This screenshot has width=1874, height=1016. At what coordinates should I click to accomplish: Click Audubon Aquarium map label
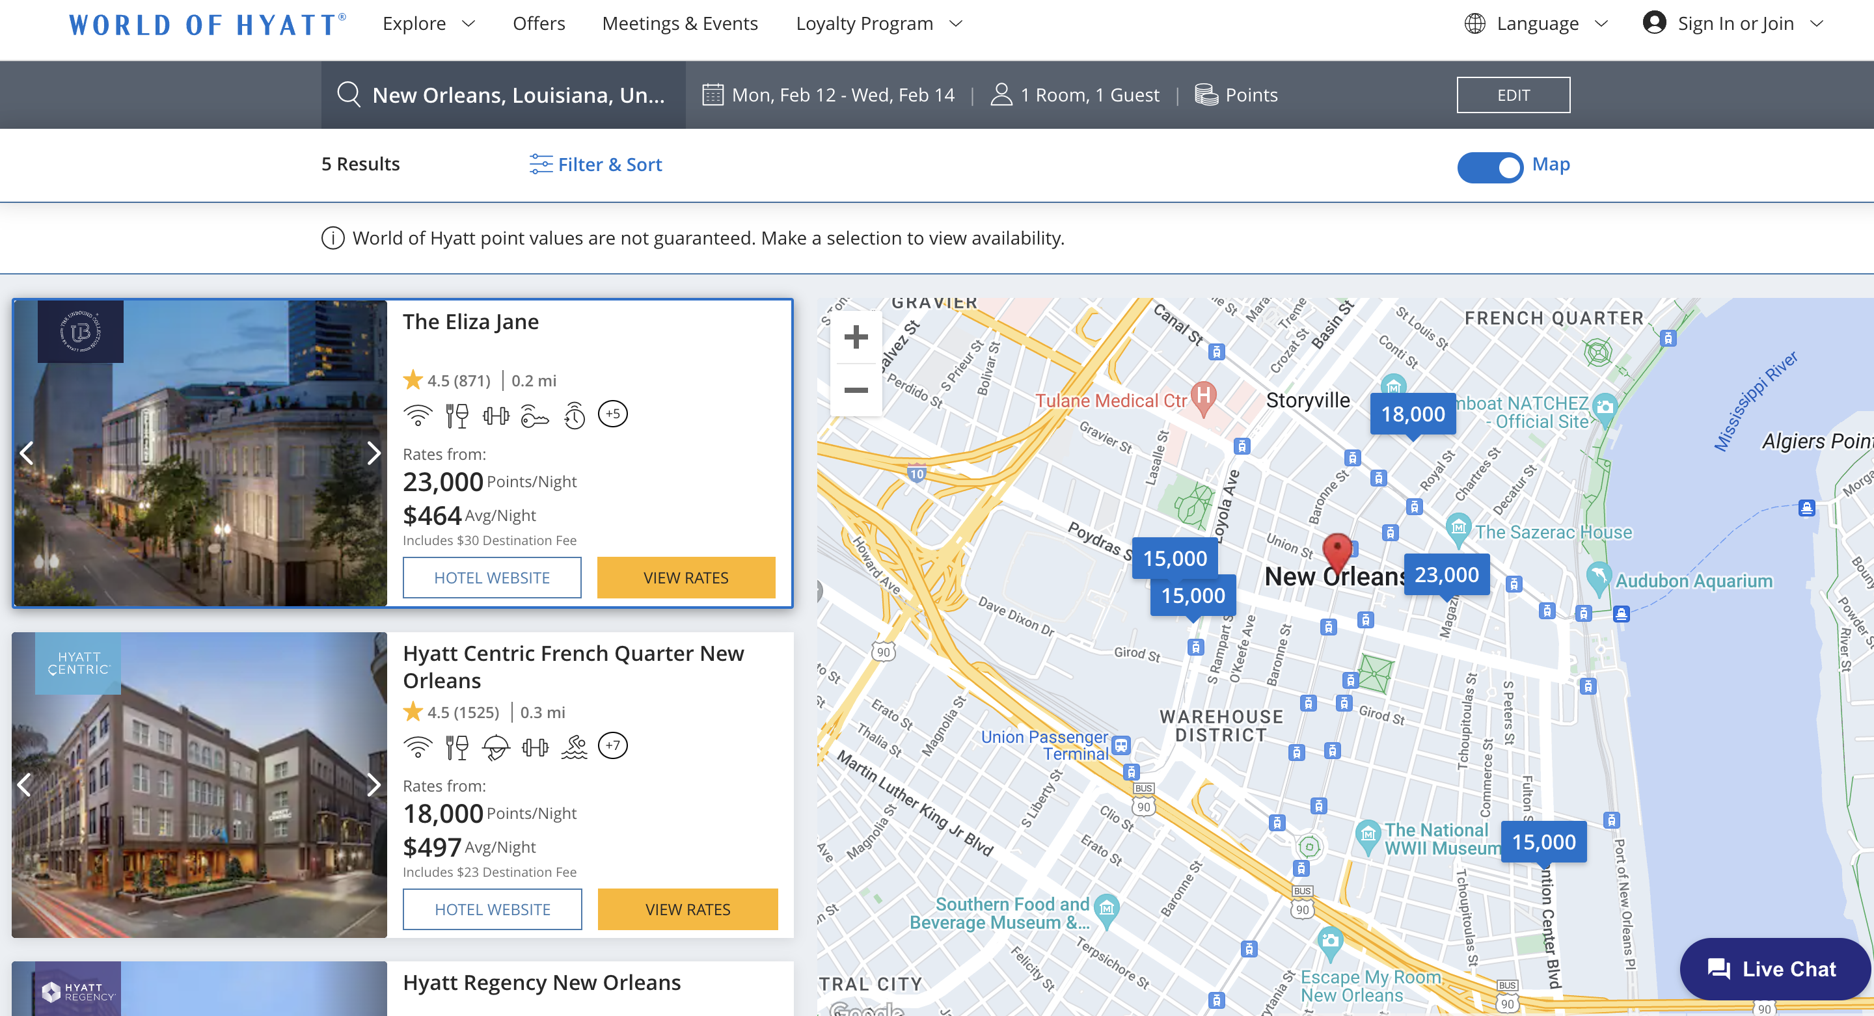(1694, 581)
